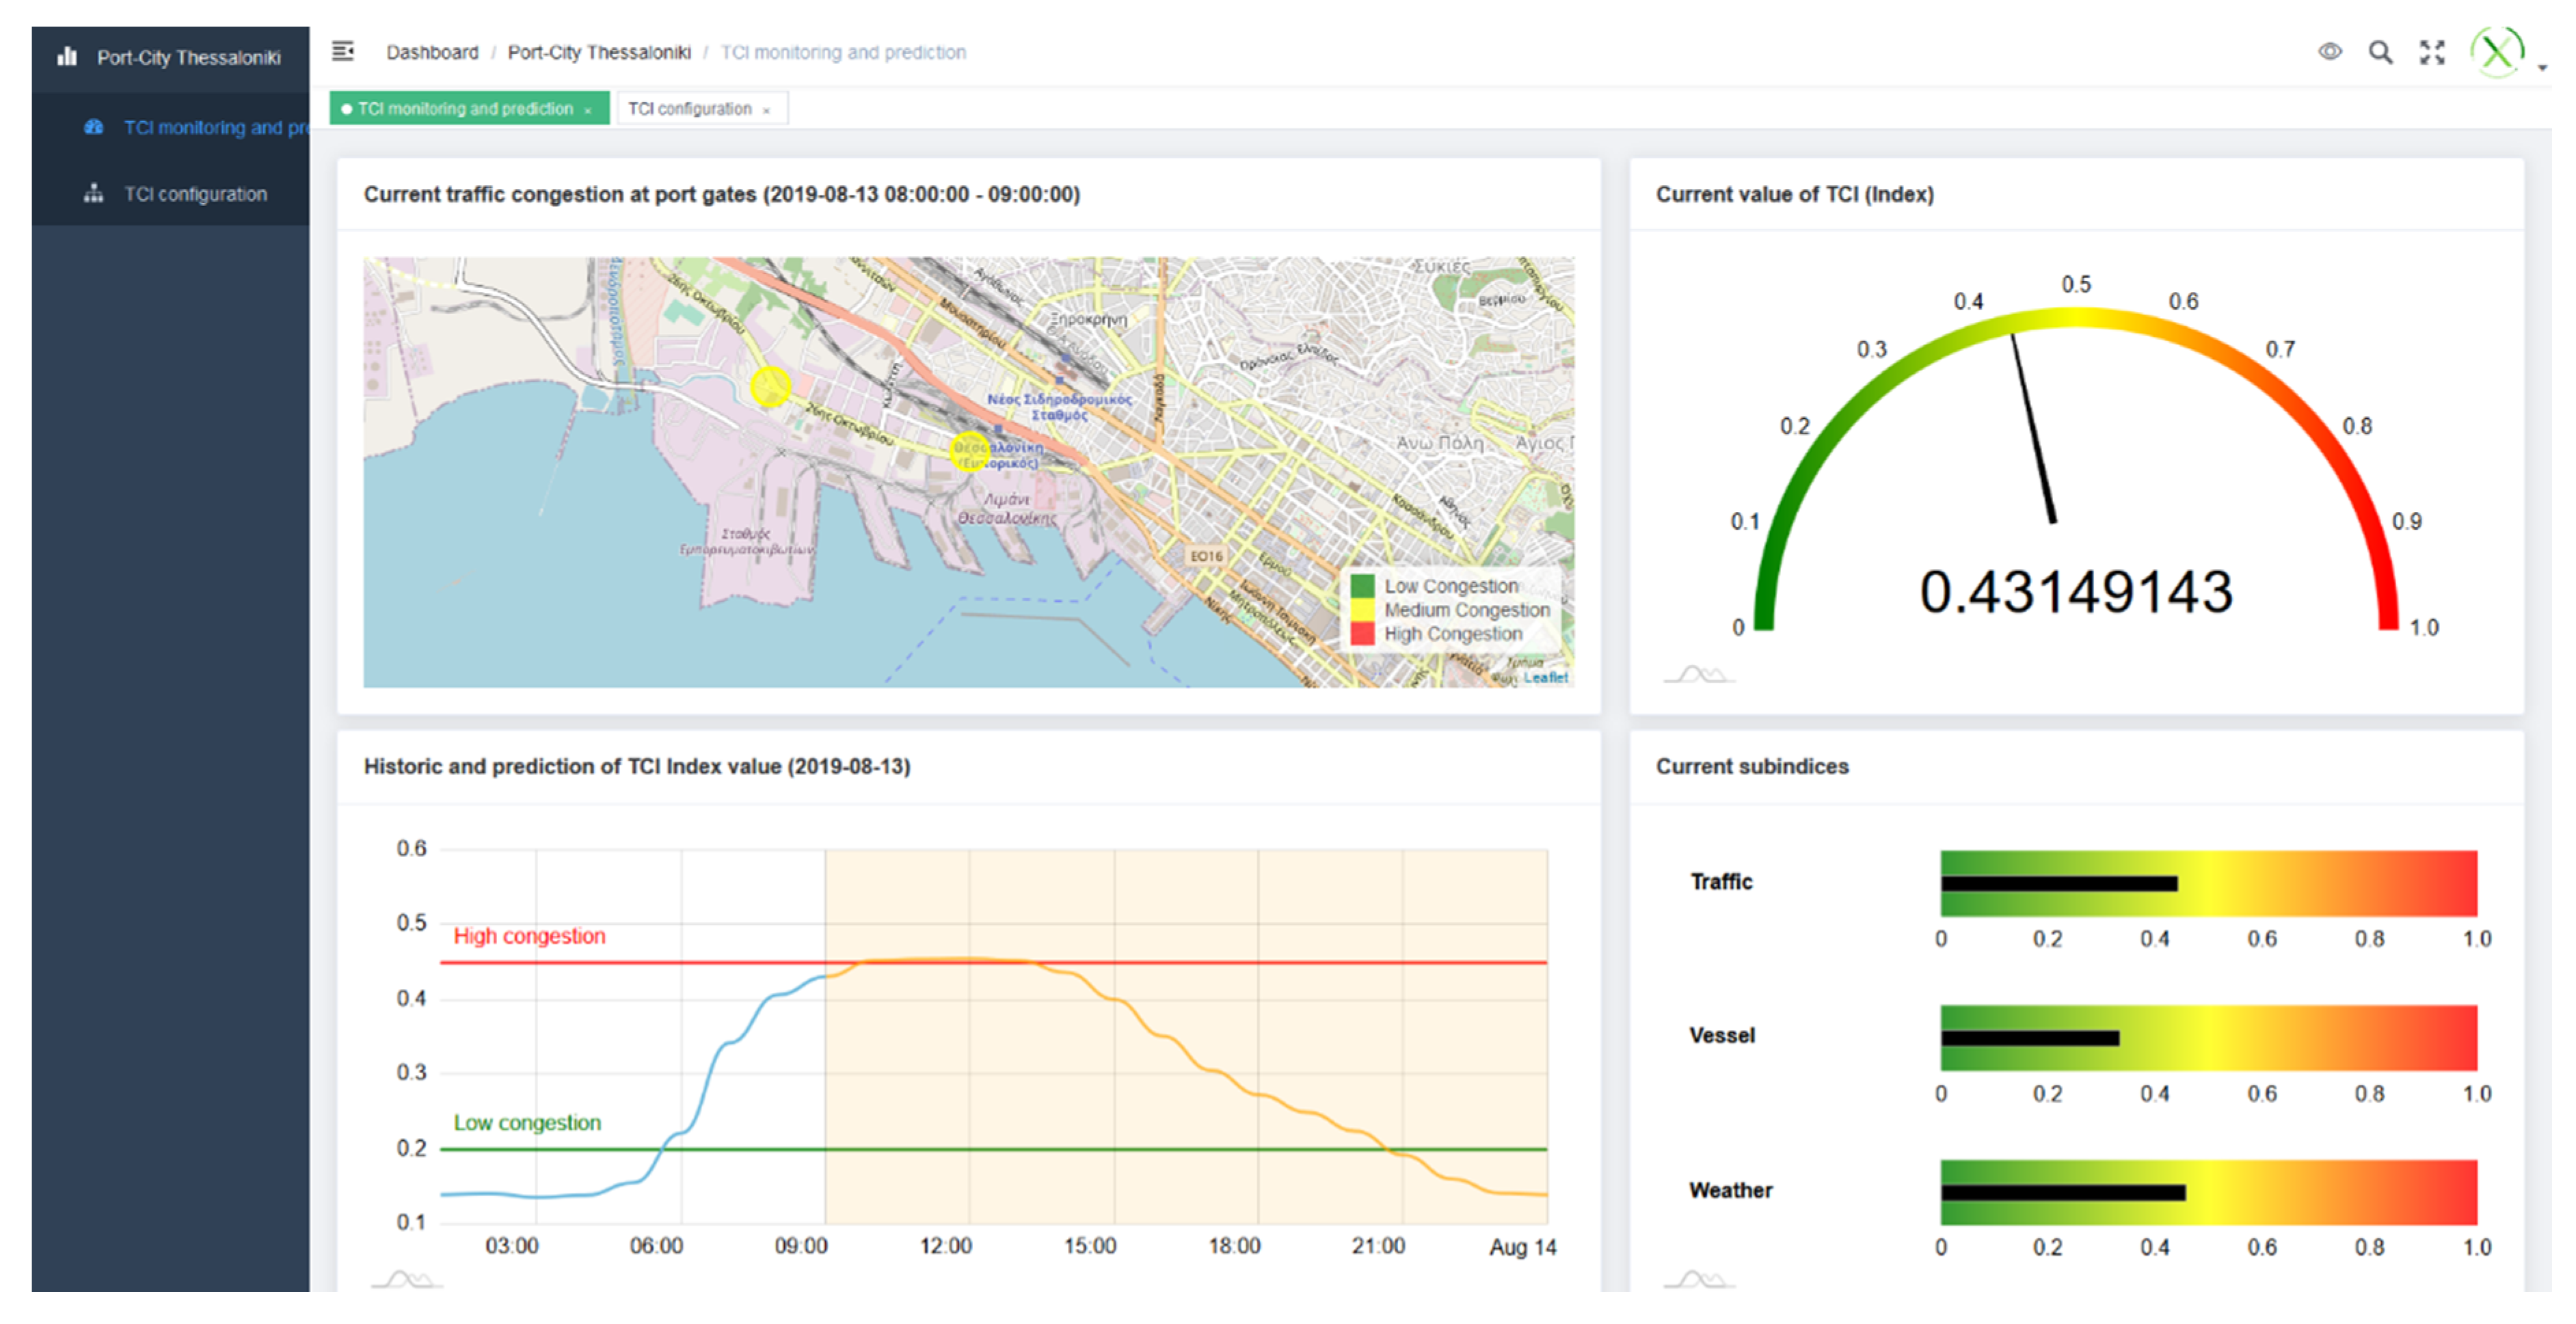Click the hamburger menu collapse icon
The image size is (2576, 1324).
click(343, 51)
